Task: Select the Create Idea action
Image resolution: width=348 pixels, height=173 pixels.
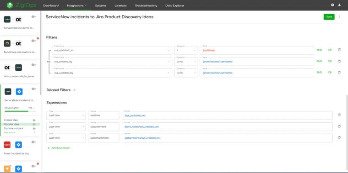Action: 11,120
